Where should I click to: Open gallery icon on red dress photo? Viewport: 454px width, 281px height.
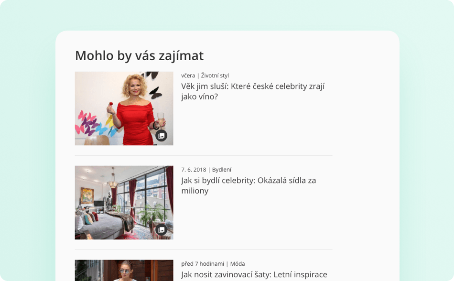161,135
